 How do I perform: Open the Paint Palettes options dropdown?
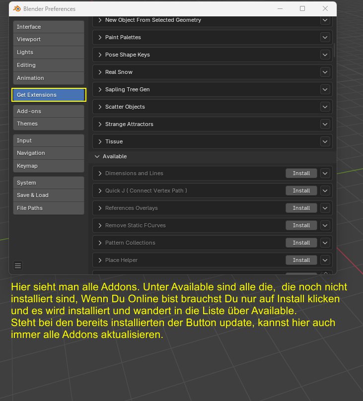325,37
